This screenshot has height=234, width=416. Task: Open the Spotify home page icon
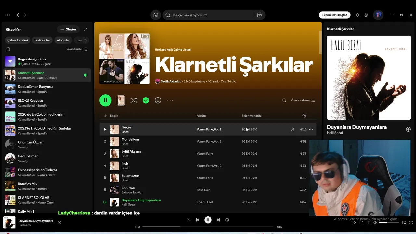(x=156, y=15)
